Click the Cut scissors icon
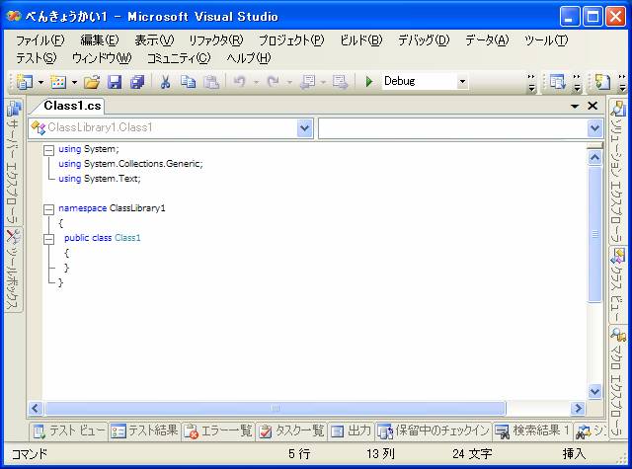Viewport: 632px width, 469px height. click(165, 82)
